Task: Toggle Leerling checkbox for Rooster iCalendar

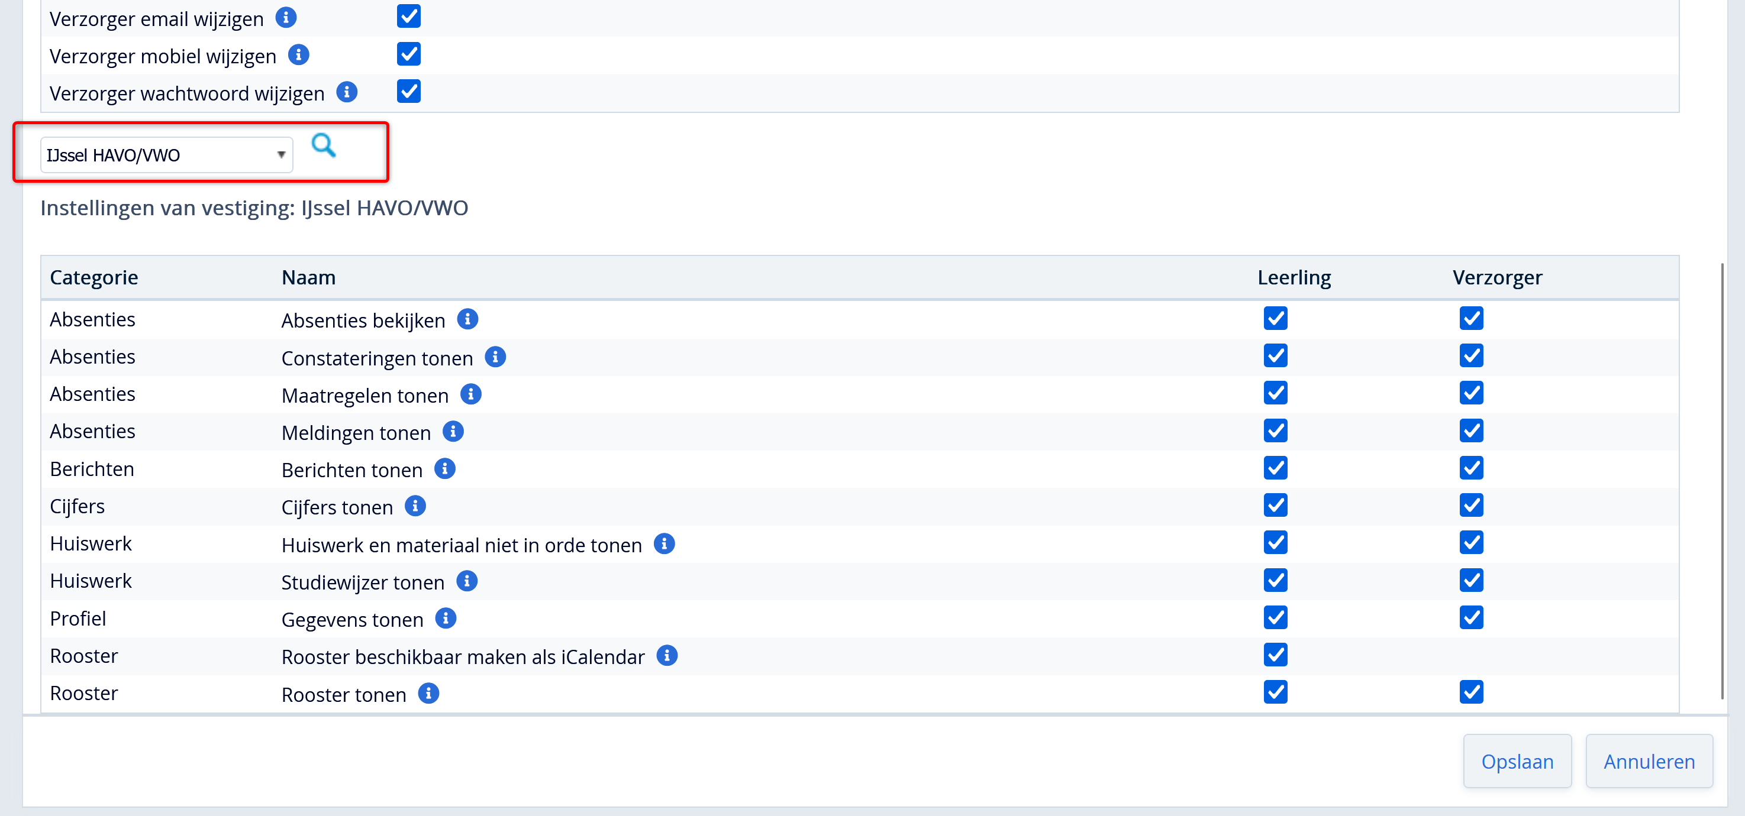Action: (x=1276, y=655)
